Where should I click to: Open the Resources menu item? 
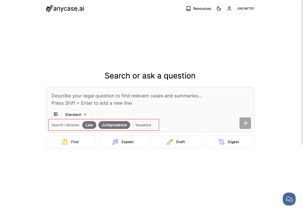click(x=199, y=9)
